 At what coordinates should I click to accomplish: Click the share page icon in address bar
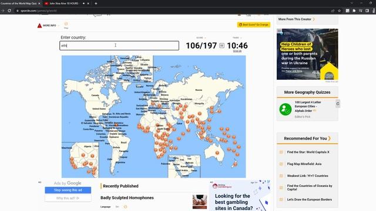point(333,11)
